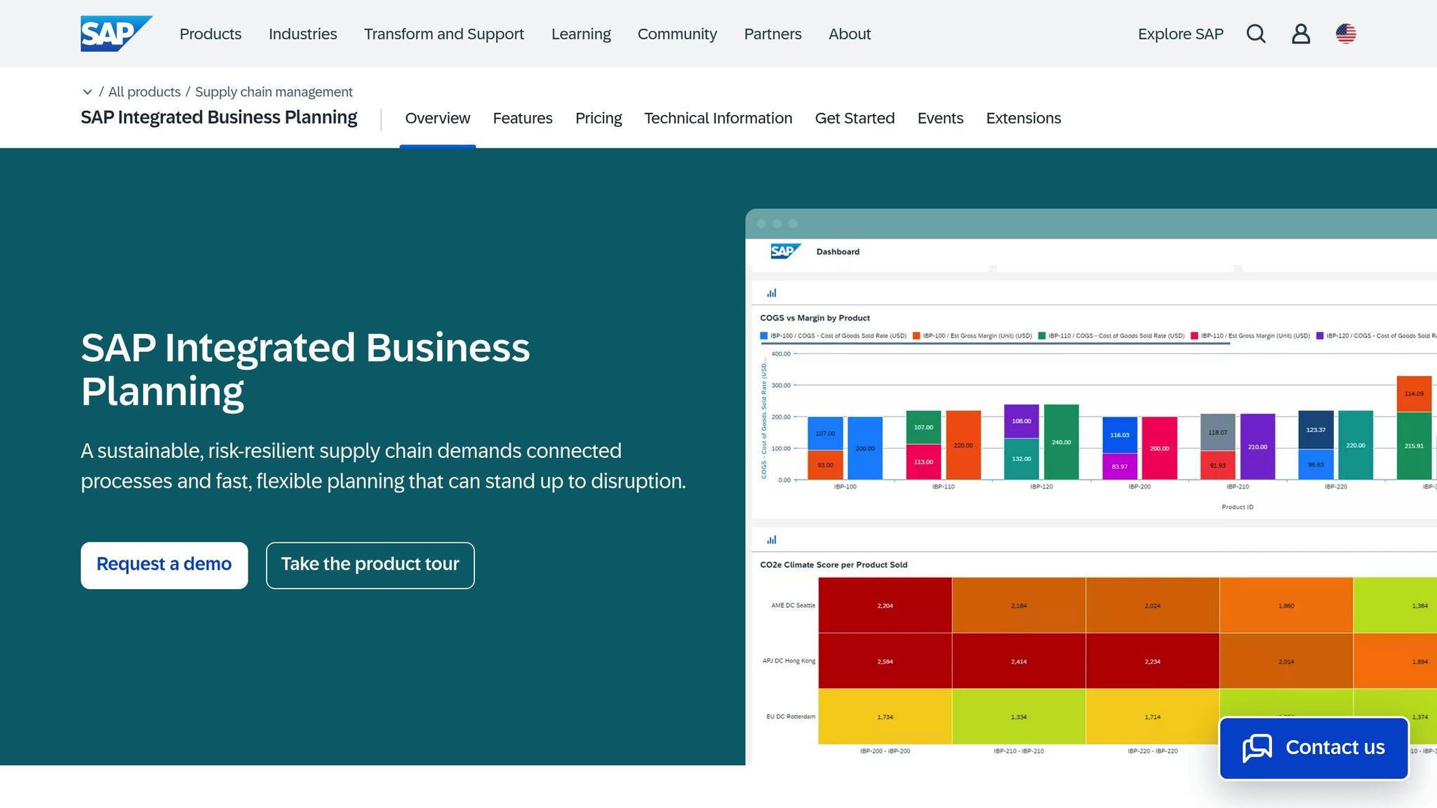Click the SAP logo in the header

116,33
